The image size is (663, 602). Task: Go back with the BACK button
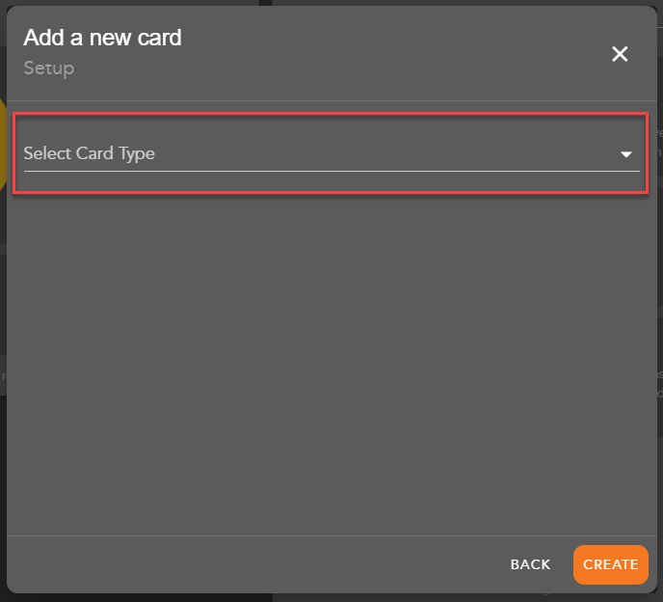click(530, 564)
